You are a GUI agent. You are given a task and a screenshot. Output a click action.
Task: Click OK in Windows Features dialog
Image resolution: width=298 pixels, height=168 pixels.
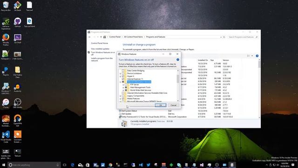click(160, 105)
